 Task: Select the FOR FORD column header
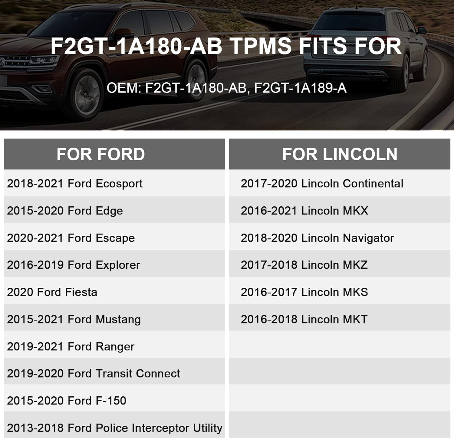pos(101,154)
